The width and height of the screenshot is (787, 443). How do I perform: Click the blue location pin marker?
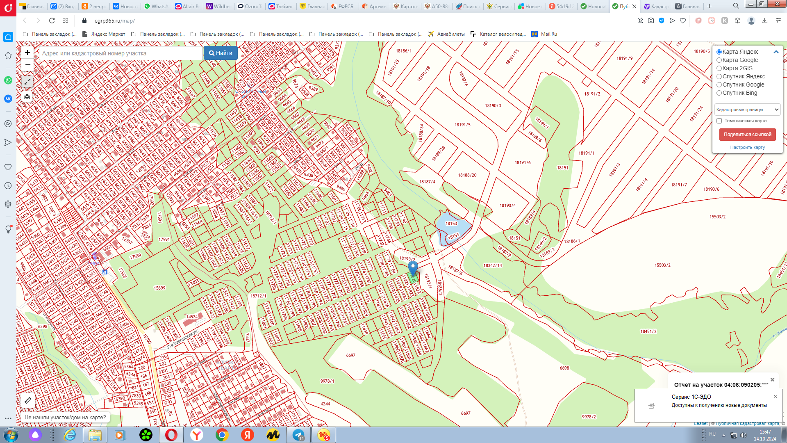point(413,268)
